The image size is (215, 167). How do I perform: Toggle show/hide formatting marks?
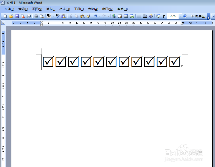(x=164, y=16)
